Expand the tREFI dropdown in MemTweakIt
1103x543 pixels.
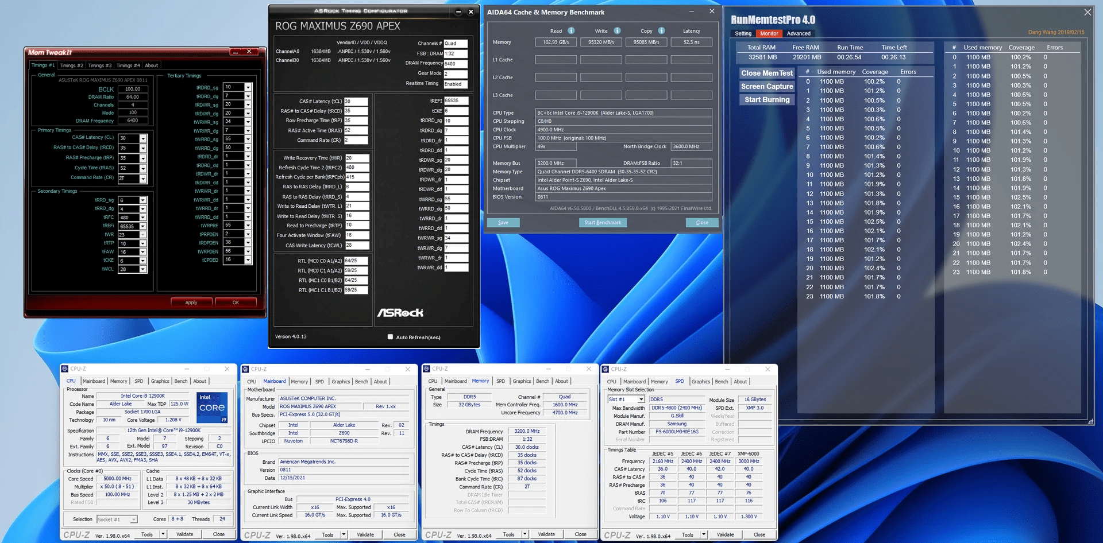click(142, 226)
